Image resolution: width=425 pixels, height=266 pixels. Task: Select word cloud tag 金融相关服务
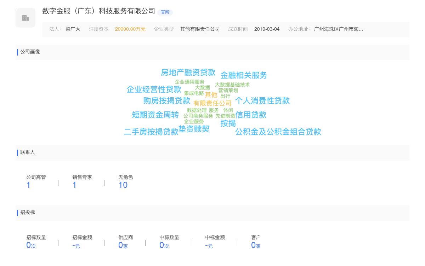click(x=244, y=75)
